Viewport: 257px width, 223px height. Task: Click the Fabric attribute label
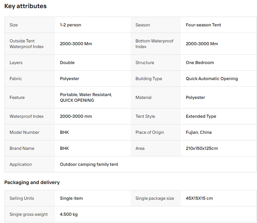pos(16,79)
